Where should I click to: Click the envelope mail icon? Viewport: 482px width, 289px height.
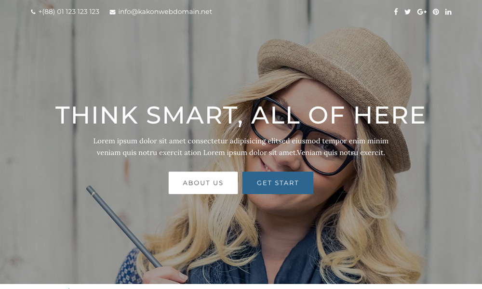(112, 12)
